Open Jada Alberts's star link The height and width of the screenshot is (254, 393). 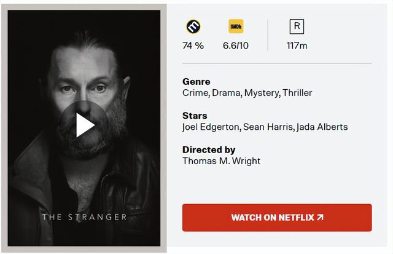pyautogui.click(x=322, y=127)
